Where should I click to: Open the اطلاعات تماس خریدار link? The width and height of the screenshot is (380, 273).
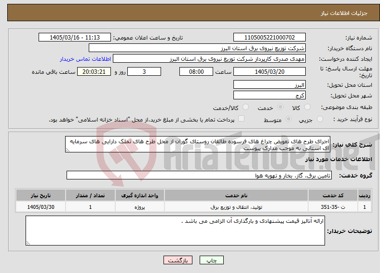point(85,59)
